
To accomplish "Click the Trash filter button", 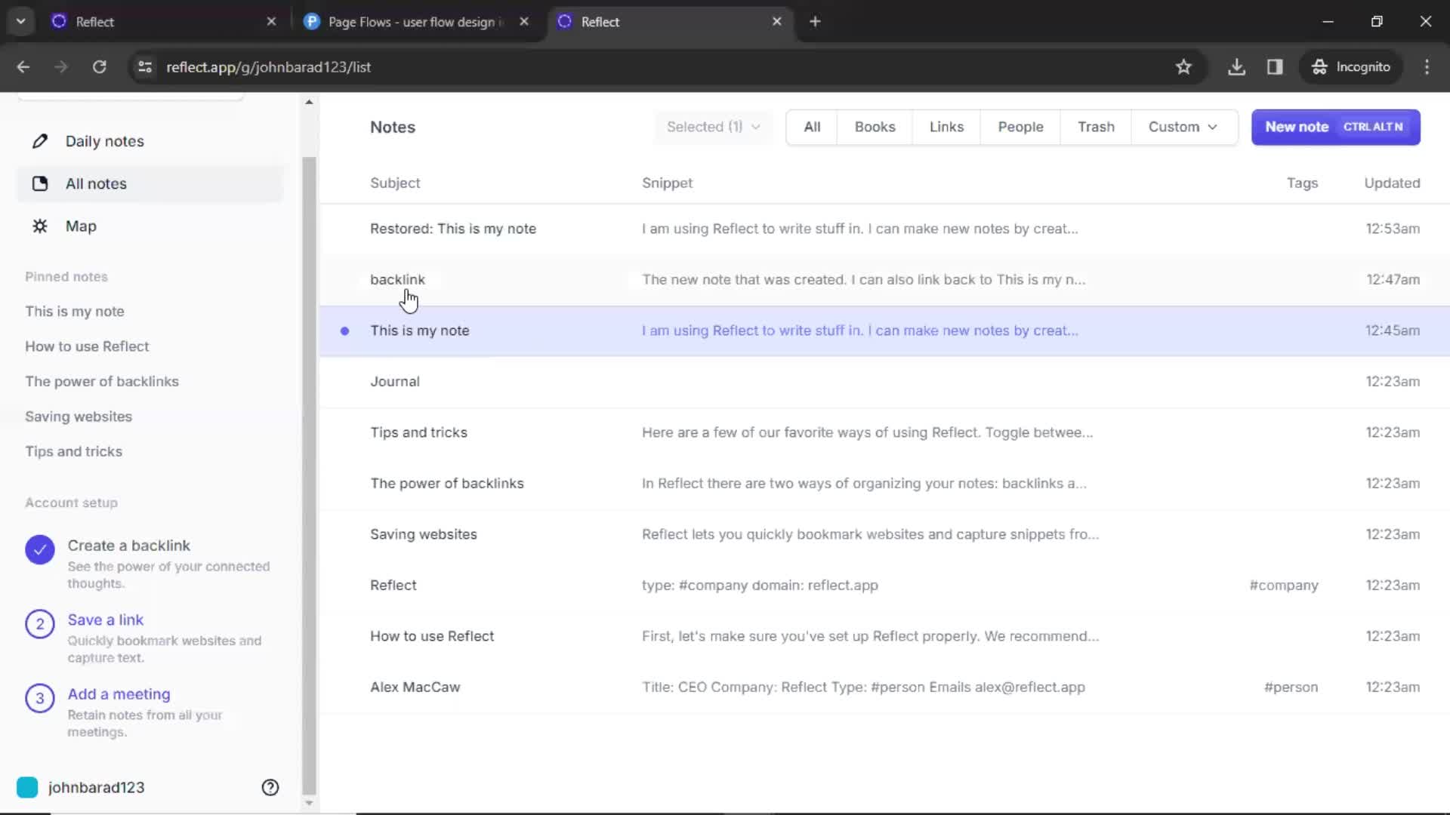I will click(1097, 126).
